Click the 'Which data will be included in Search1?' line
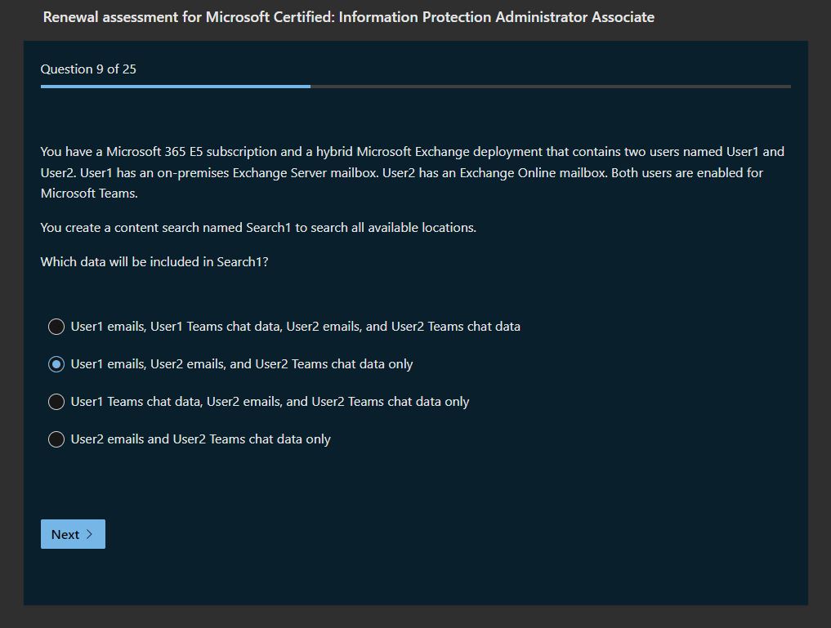The height and width of the screenshot is (628, 831). pyautogui.click(x=154, y=262)
